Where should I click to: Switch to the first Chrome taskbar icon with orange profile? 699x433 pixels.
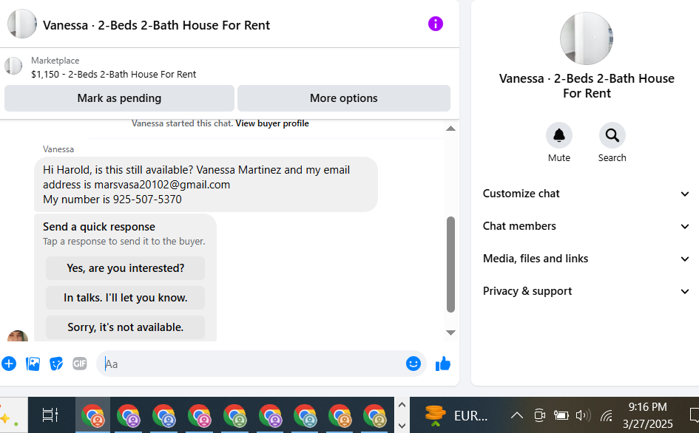click(92, 415)
